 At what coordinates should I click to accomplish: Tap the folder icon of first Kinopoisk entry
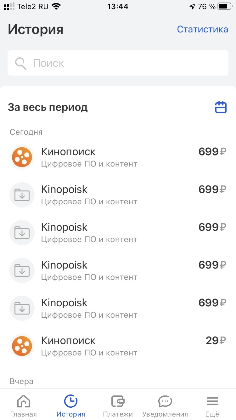[22, 195]
